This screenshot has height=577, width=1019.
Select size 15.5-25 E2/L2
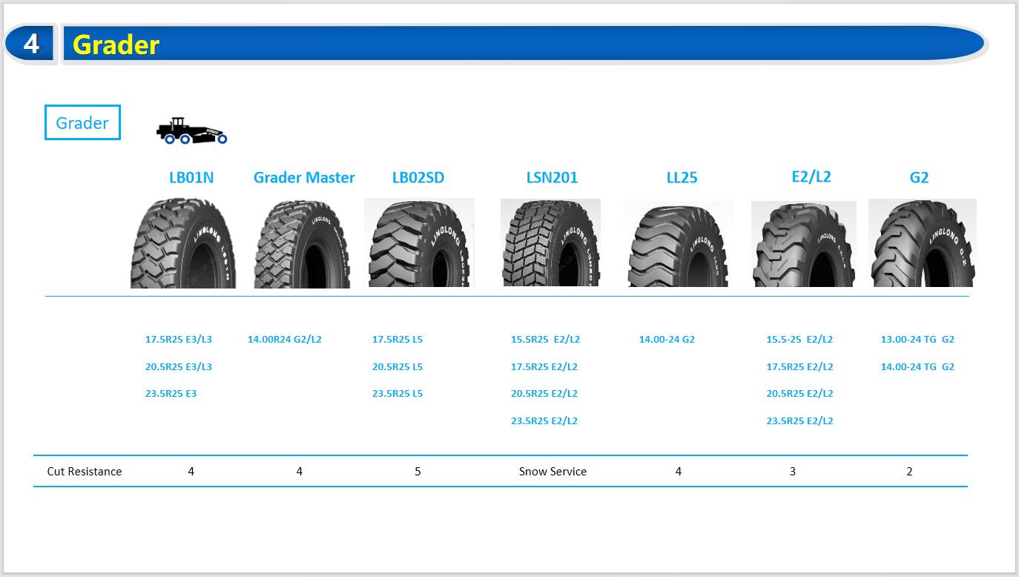(799, 339)
